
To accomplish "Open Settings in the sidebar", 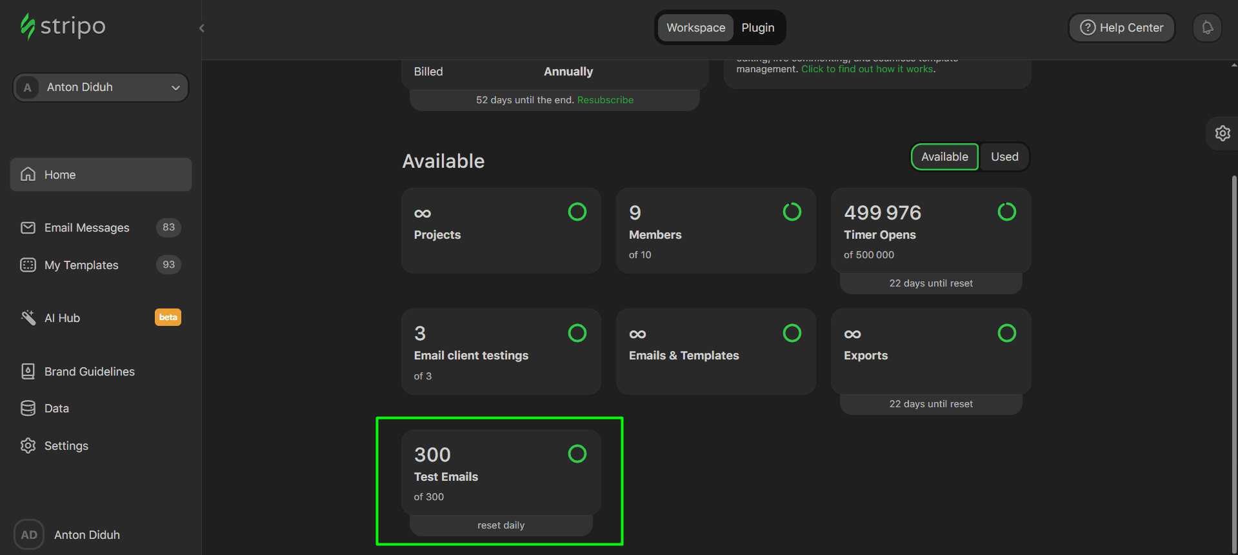I will (66, 446).
